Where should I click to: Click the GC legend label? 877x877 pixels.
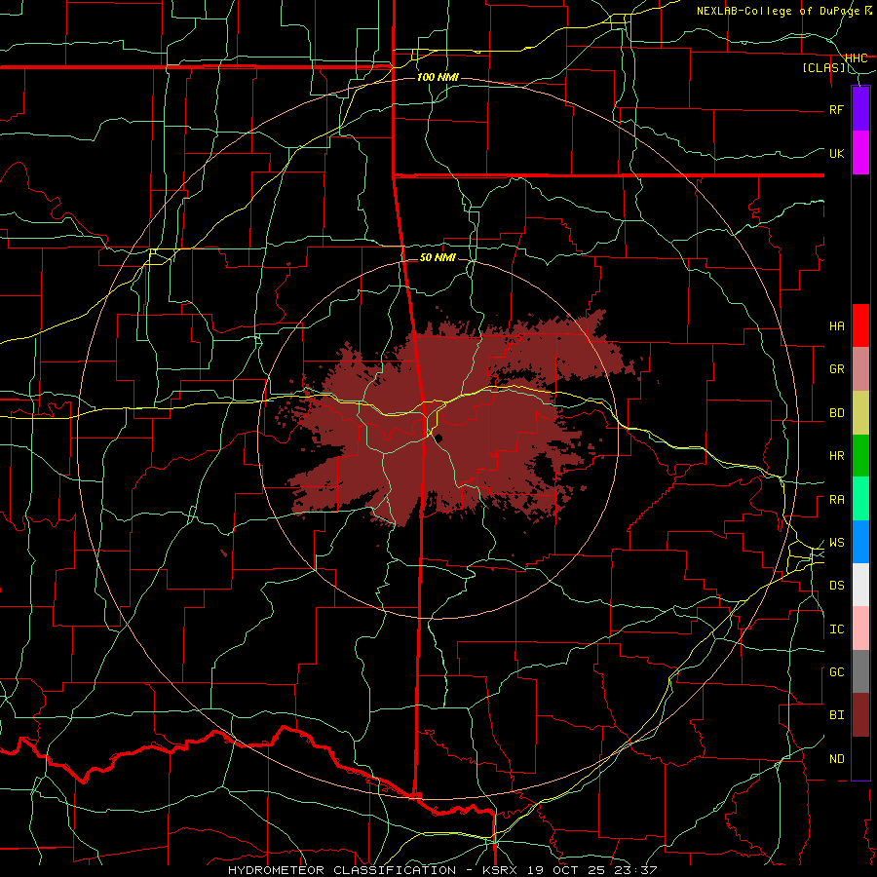coord(837,672)
